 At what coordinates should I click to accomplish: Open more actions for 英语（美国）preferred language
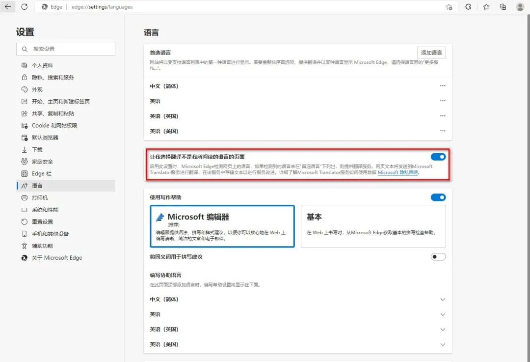(443, 131)
